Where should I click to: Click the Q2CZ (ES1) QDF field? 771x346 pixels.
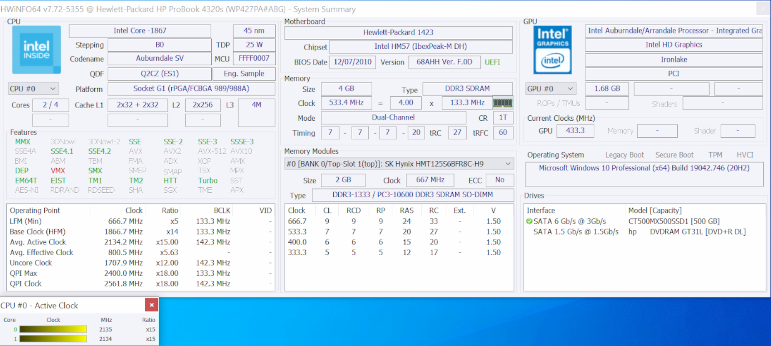160,74
